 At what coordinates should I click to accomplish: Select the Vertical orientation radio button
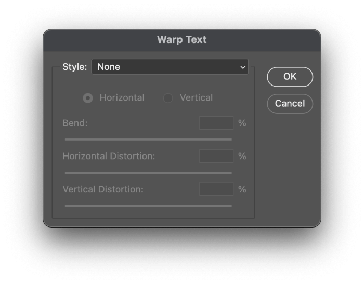[x=168, y=98]
